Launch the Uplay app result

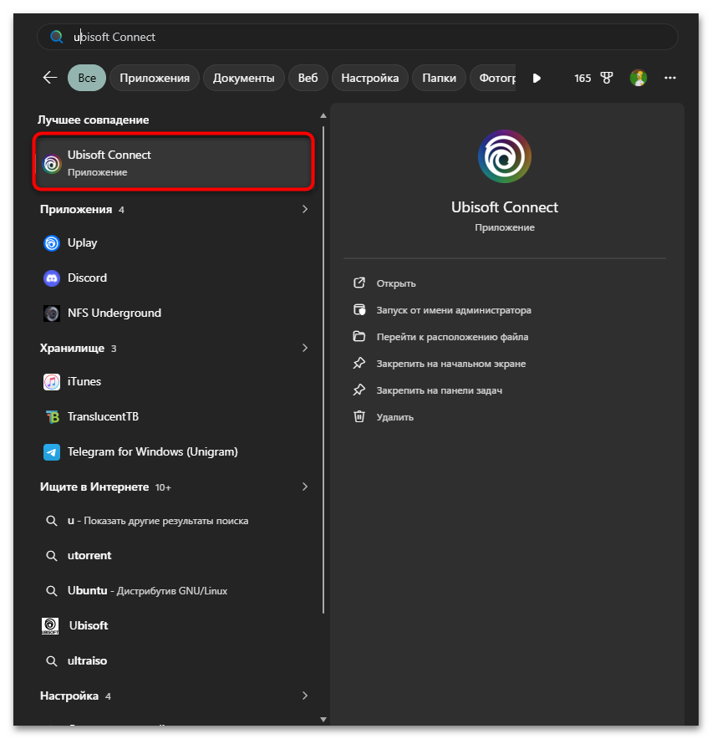[x=174, y=242]
